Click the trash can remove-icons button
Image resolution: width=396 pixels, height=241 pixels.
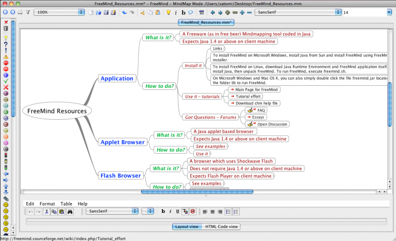coord(6,29)
